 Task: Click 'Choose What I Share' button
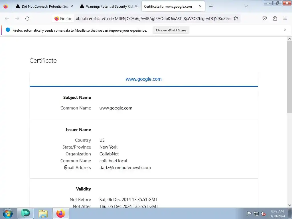point(171,30)
